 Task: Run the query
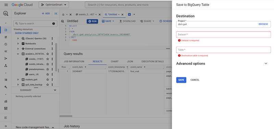point(92,21)
